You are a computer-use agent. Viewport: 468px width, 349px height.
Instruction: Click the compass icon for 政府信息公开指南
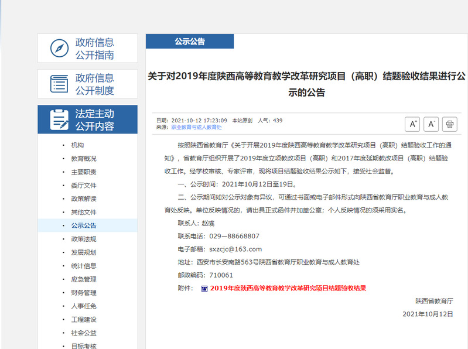[x=59, y=49]
